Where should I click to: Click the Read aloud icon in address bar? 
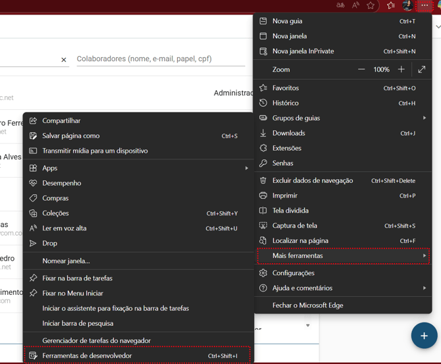[355, 5]
